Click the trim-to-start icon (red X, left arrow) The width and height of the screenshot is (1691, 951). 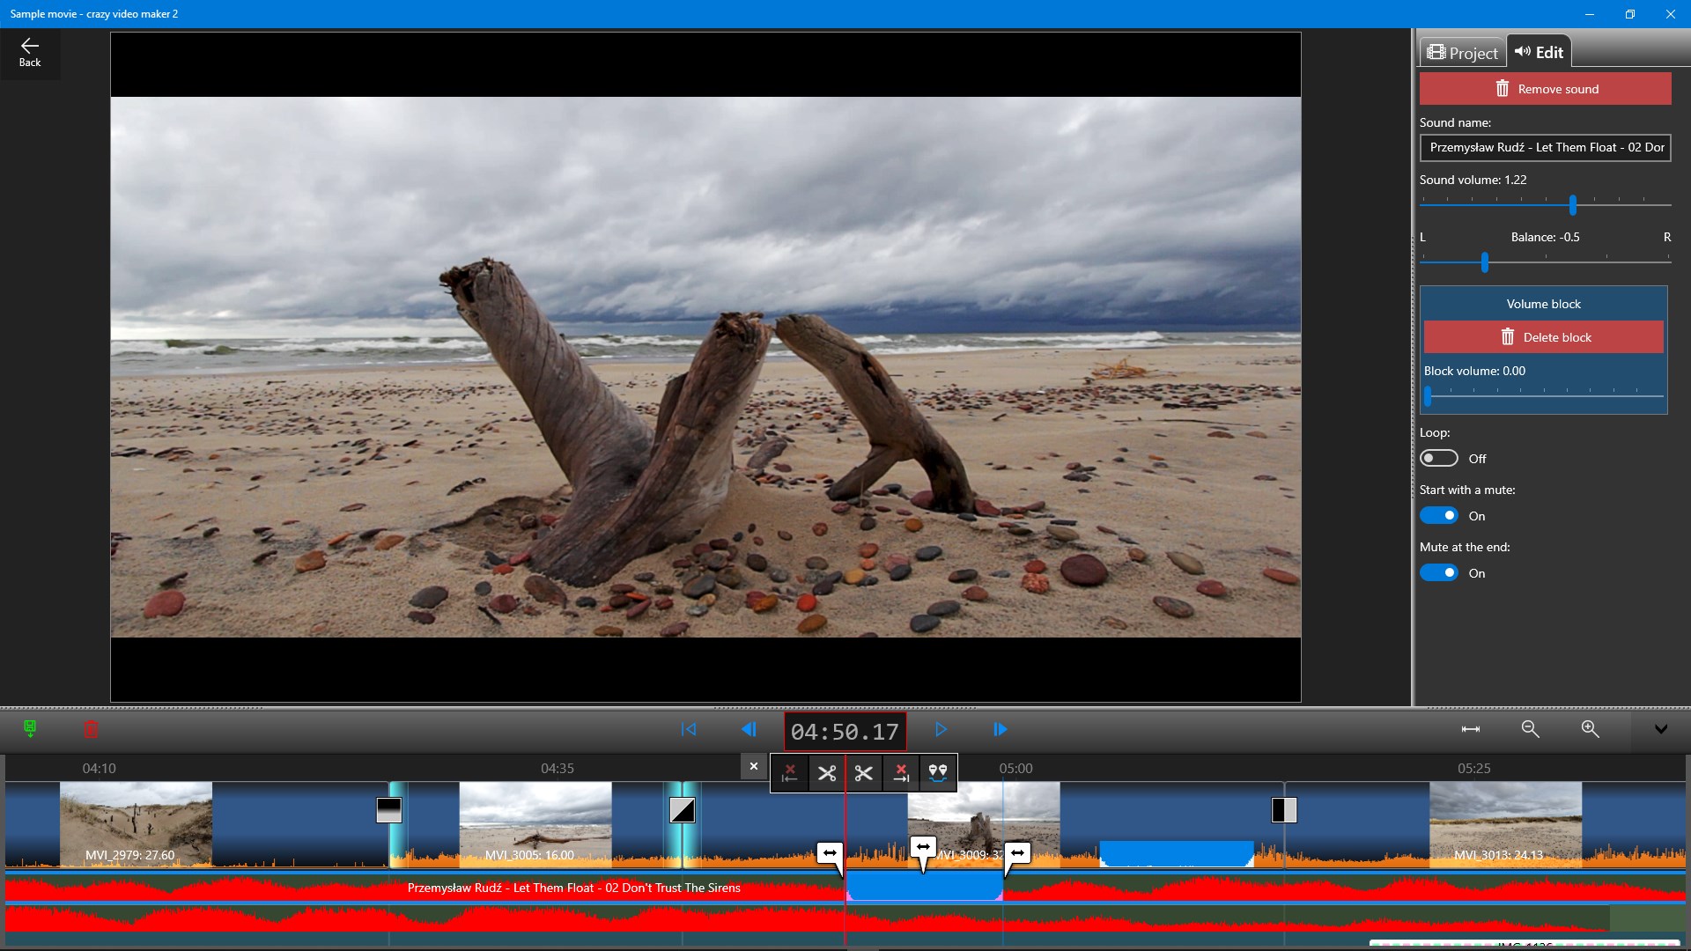(x=790, y=773)
